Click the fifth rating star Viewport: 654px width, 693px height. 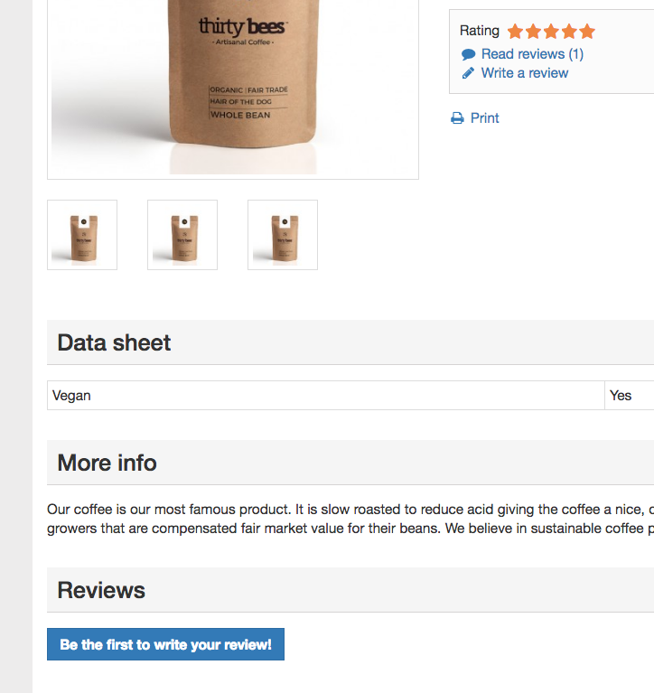[587, 32]
